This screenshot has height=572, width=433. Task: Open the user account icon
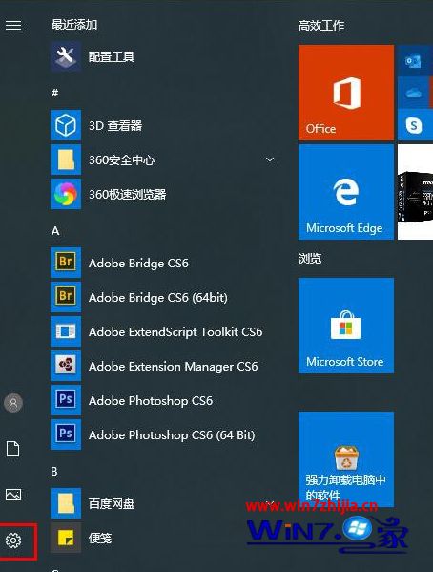click(x=13, y=403)
